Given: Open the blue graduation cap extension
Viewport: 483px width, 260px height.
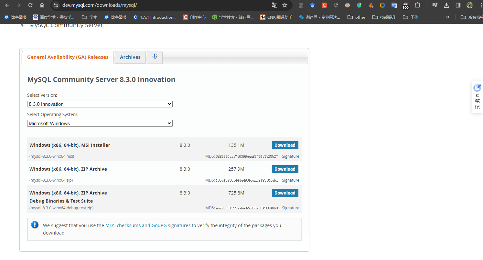Looking at the screenshot, I should coord(312,5).
